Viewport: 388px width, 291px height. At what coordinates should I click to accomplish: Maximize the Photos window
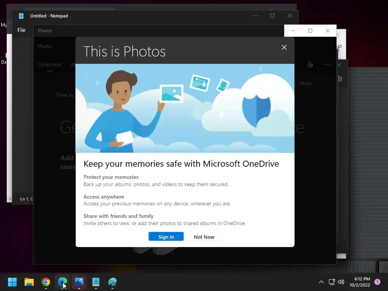[310, 31]
